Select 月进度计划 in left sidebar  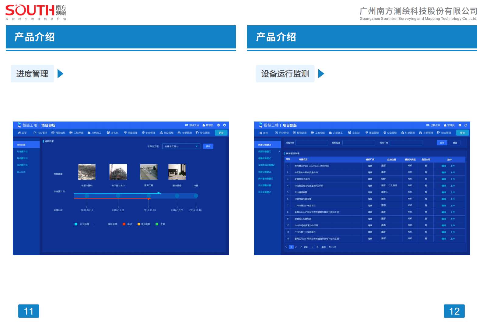pos(22,158)
